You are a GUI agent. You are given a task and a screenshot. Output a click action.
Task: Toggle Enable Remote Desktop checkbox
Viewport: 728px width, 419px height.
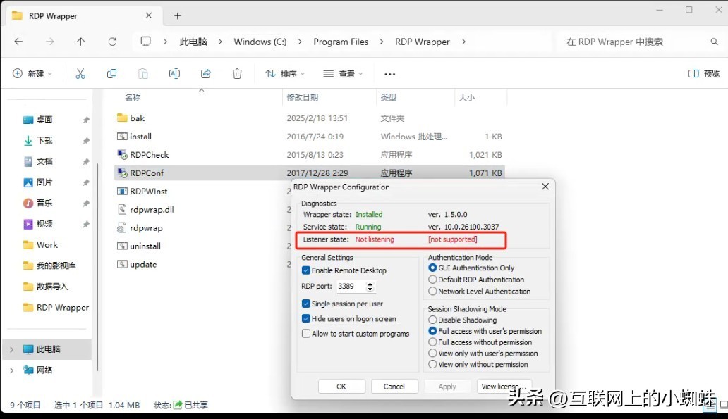(306, 270)
